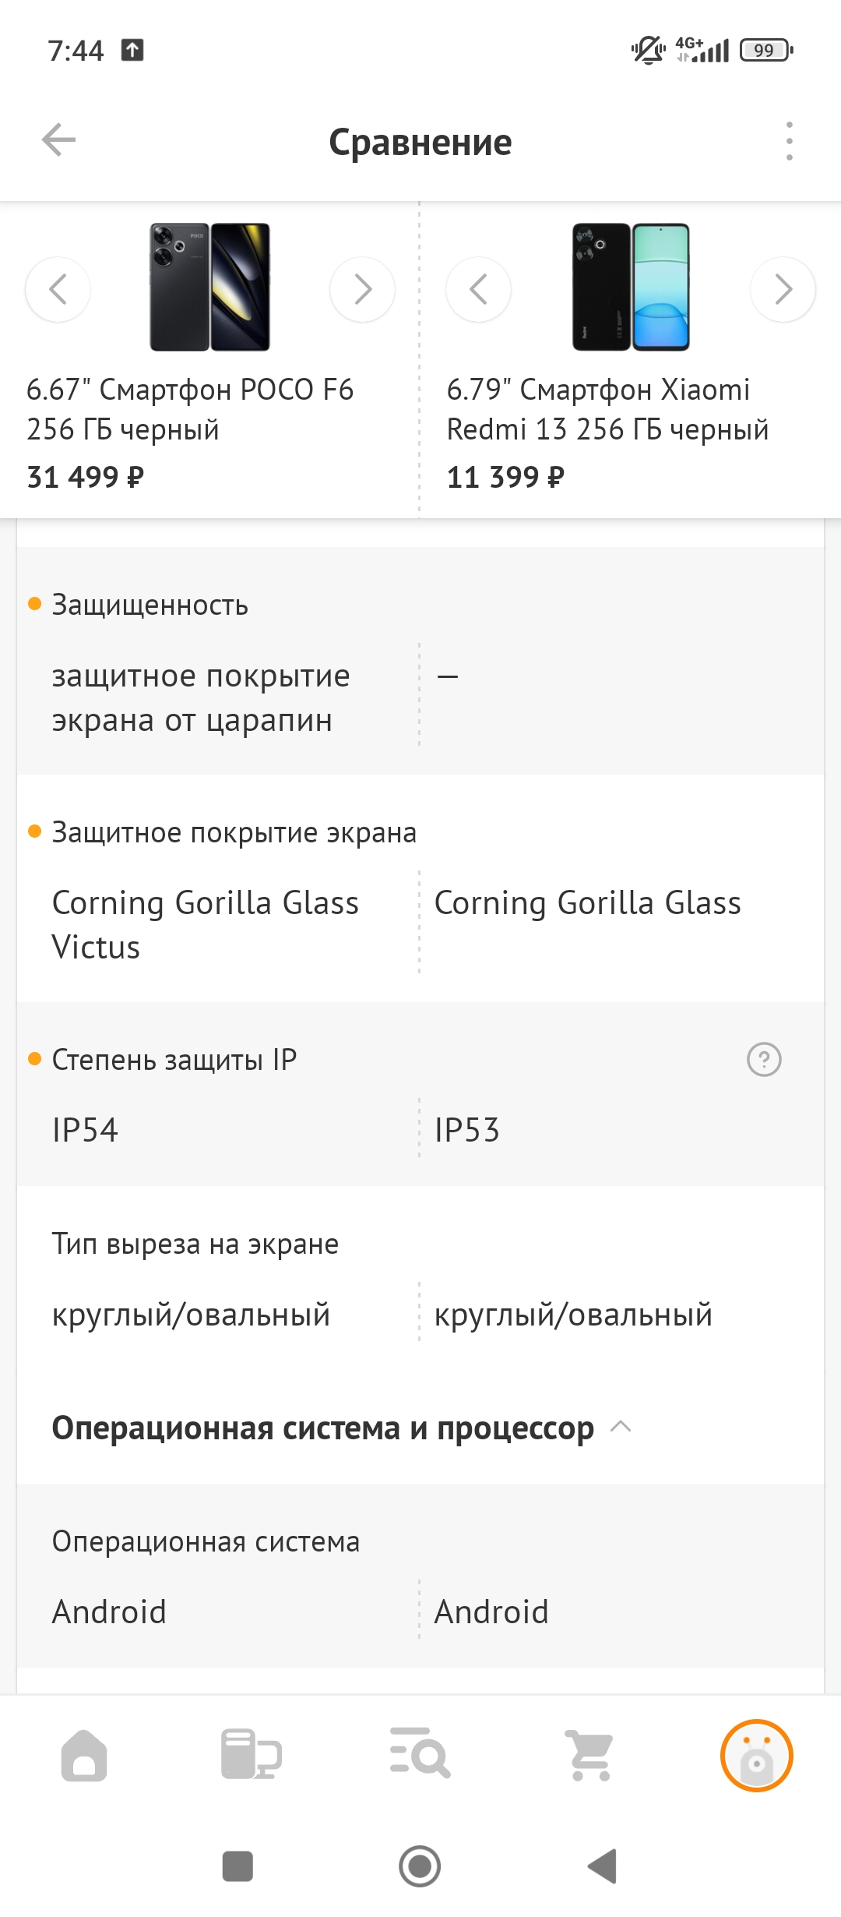The width and height of the screenshot is (841, 1917).
Task: Open Xiaomi Redmi 13 phone thumbnail
Action: click(x=631, y=287)
